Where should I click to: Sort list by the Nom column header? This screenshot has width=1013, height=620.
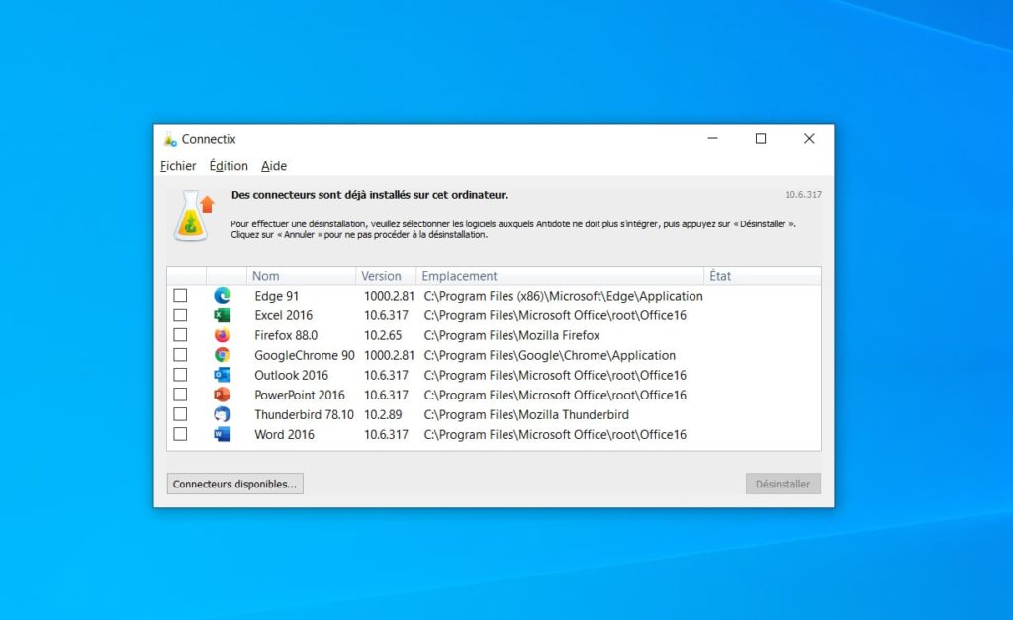coord(301,276)
